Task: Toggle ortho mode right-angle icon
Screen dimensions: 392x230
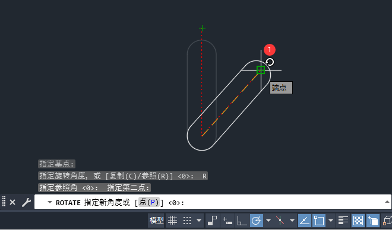Action: click(242, 221)
